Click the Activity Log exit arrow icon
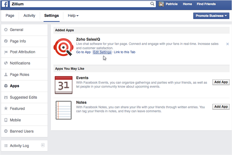Screen dimensions: 232x155 point(43,145)
